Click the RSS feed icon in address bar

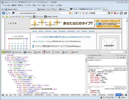[x=70, y=13]
